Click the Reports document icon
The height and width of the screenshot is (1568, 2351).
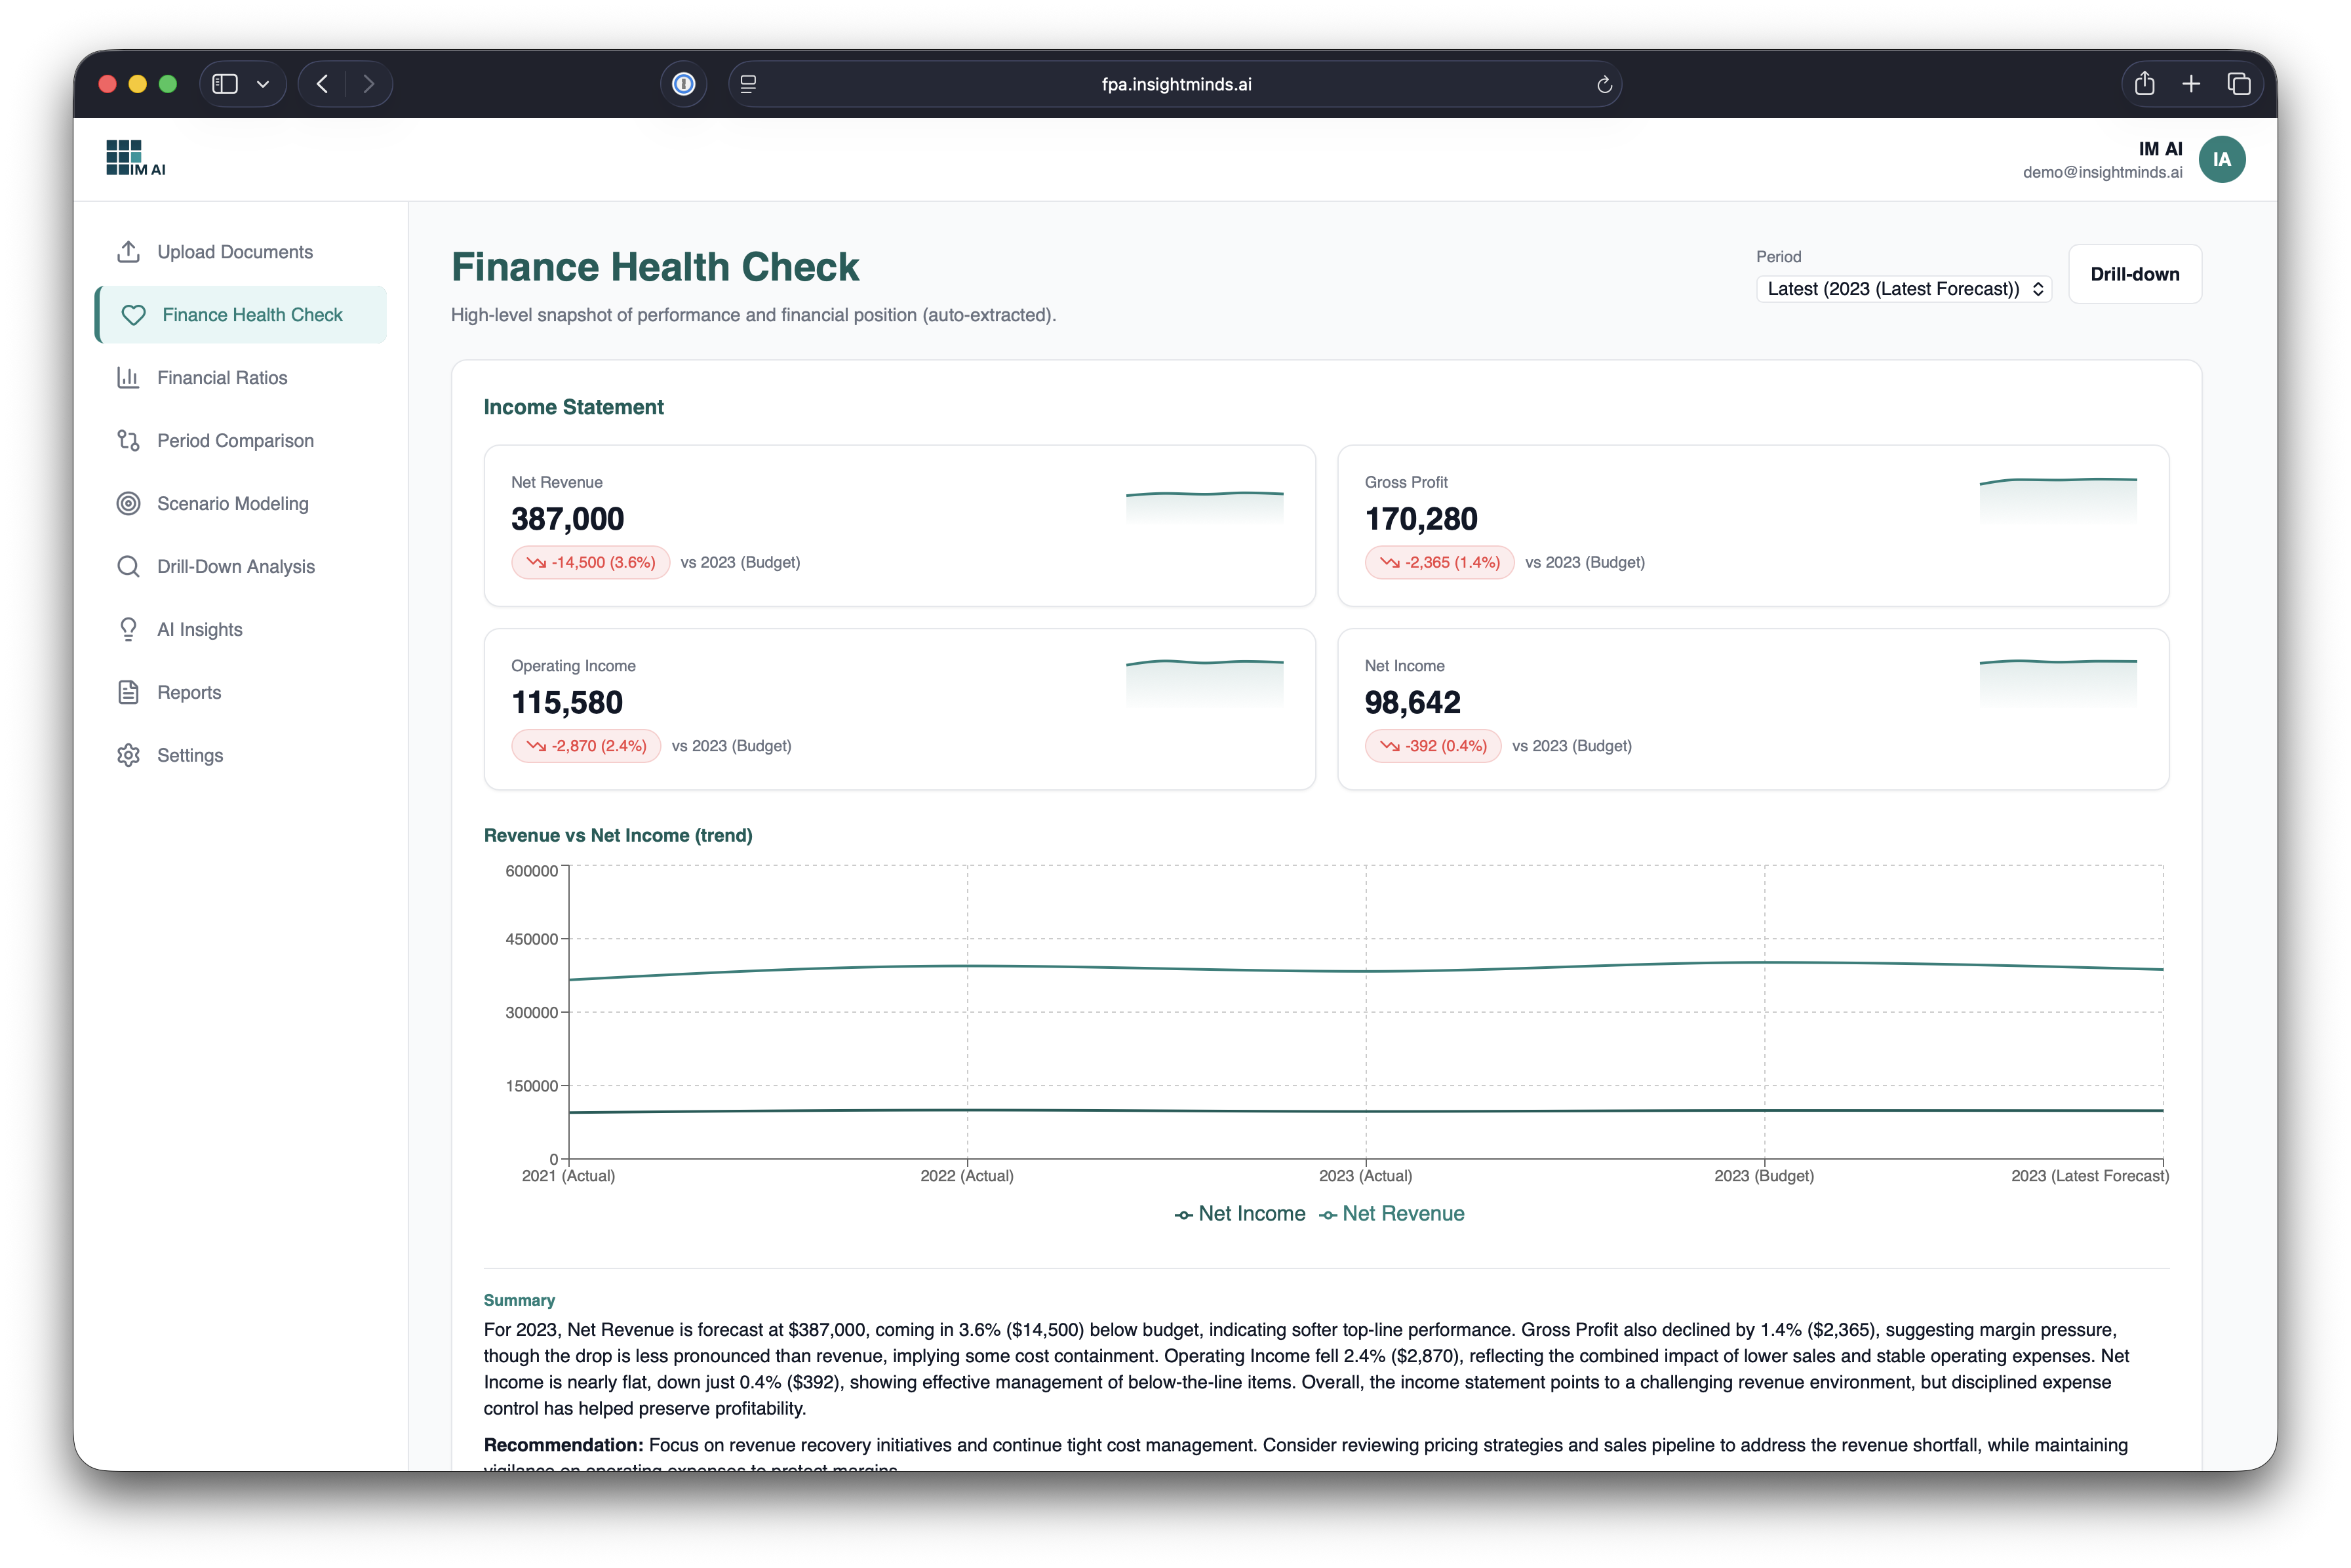(128, 692)
